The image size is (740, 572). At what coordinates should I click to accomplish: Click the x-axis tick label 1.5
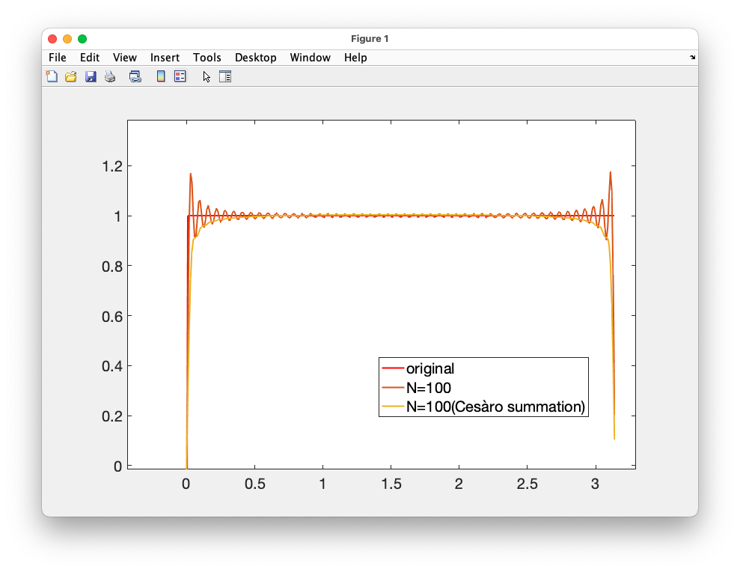tap(391, 484)
